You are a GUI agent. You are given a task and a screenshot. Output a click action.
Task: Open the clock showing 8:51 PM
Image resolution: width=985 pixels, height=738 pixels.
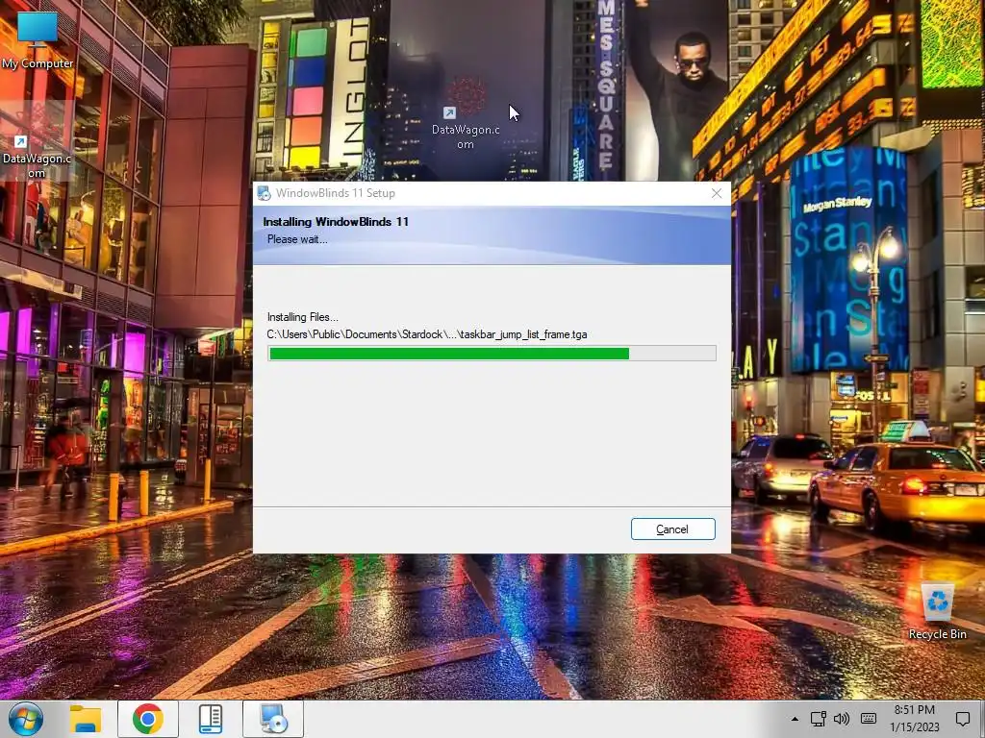[x=915, y=719]
